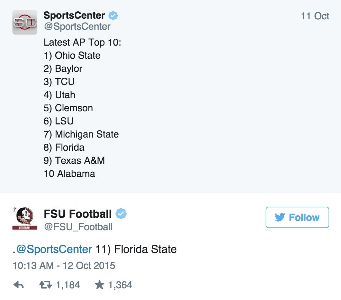This screenshot has height=300, width=341.
Task: Click the Twitter bird in Follow button
Action: click(280, 217)
